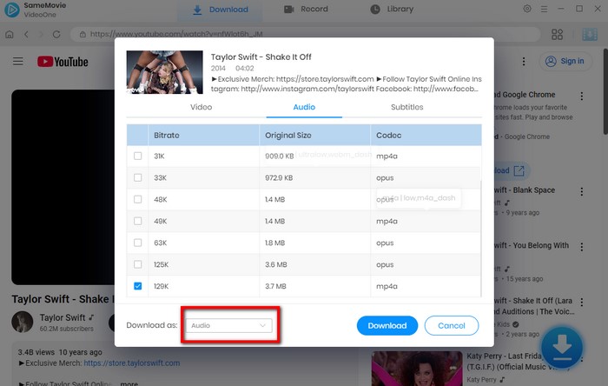Image resolution: width=608 pixels, height=386 pixels.
Task: Click the Original Size column header
Action: [314, 135]
